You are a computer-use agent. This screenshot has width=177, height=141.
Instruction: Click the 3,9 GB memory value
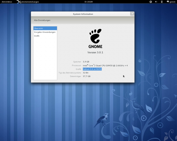86,62
